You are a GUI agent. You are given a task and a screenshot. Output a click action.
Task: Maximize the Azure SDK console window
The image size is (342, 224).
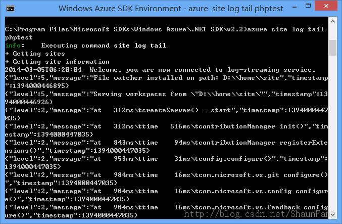tap(308, 6)
